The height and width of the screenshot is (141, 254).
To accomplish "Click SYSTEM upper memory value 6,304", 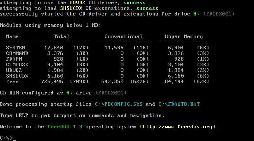I will tap(176, 48).
